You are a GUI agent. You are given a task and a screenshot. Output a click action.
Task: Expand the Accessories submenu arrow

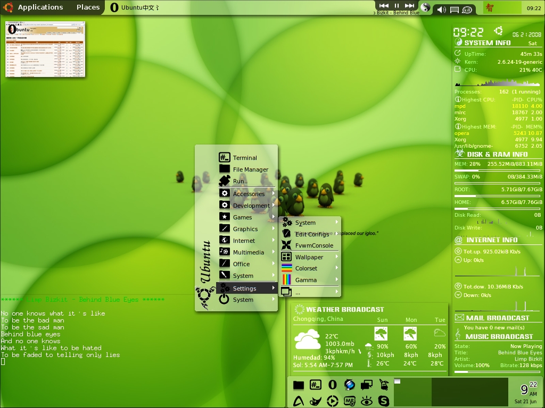click(274, 193)
